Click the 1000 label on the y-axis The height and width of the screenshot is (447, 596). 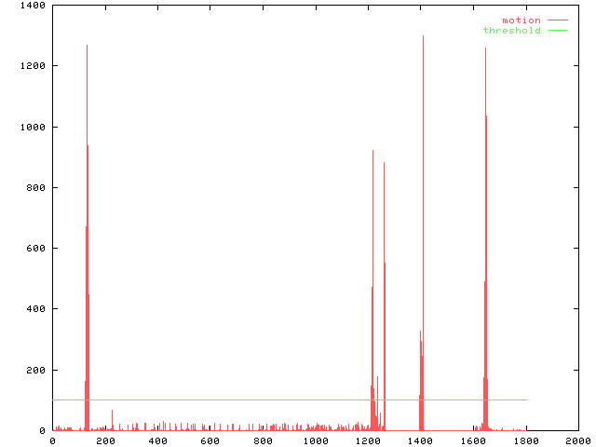(33, 127)
